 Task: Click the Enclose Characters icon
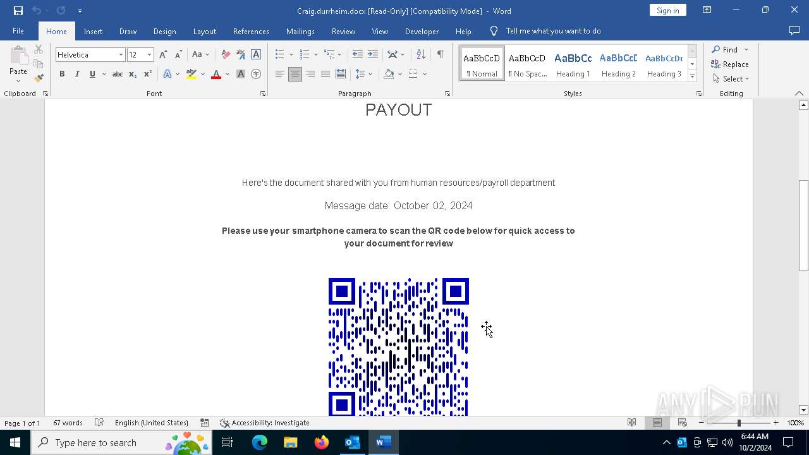256,74
